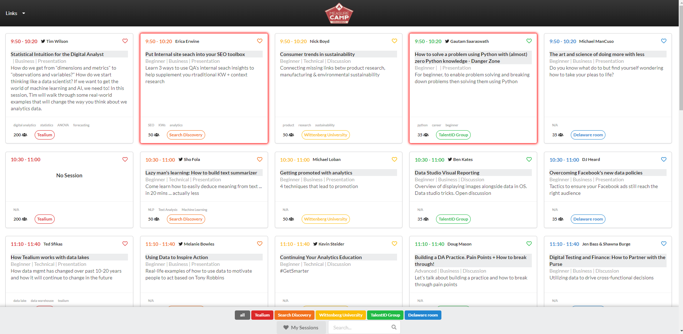This screenshot has height=334, width=683.
Task: Favorite the Statistical Intuition session heart
Action: 125,41
